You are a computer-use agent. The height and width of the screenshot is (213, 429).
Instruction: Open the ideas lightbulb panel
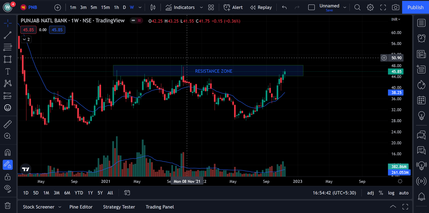coord(421,115)
